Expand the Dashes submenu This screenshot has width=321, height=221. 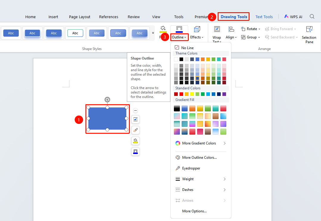[x=201, y=190]
